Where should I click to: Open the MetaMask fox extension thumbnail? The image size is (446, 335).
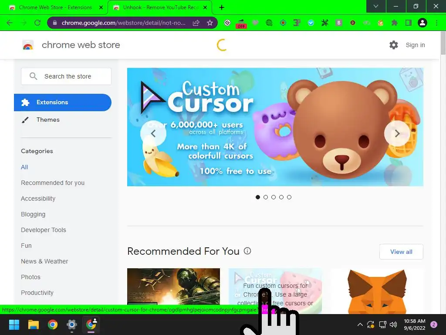[377, 291]
